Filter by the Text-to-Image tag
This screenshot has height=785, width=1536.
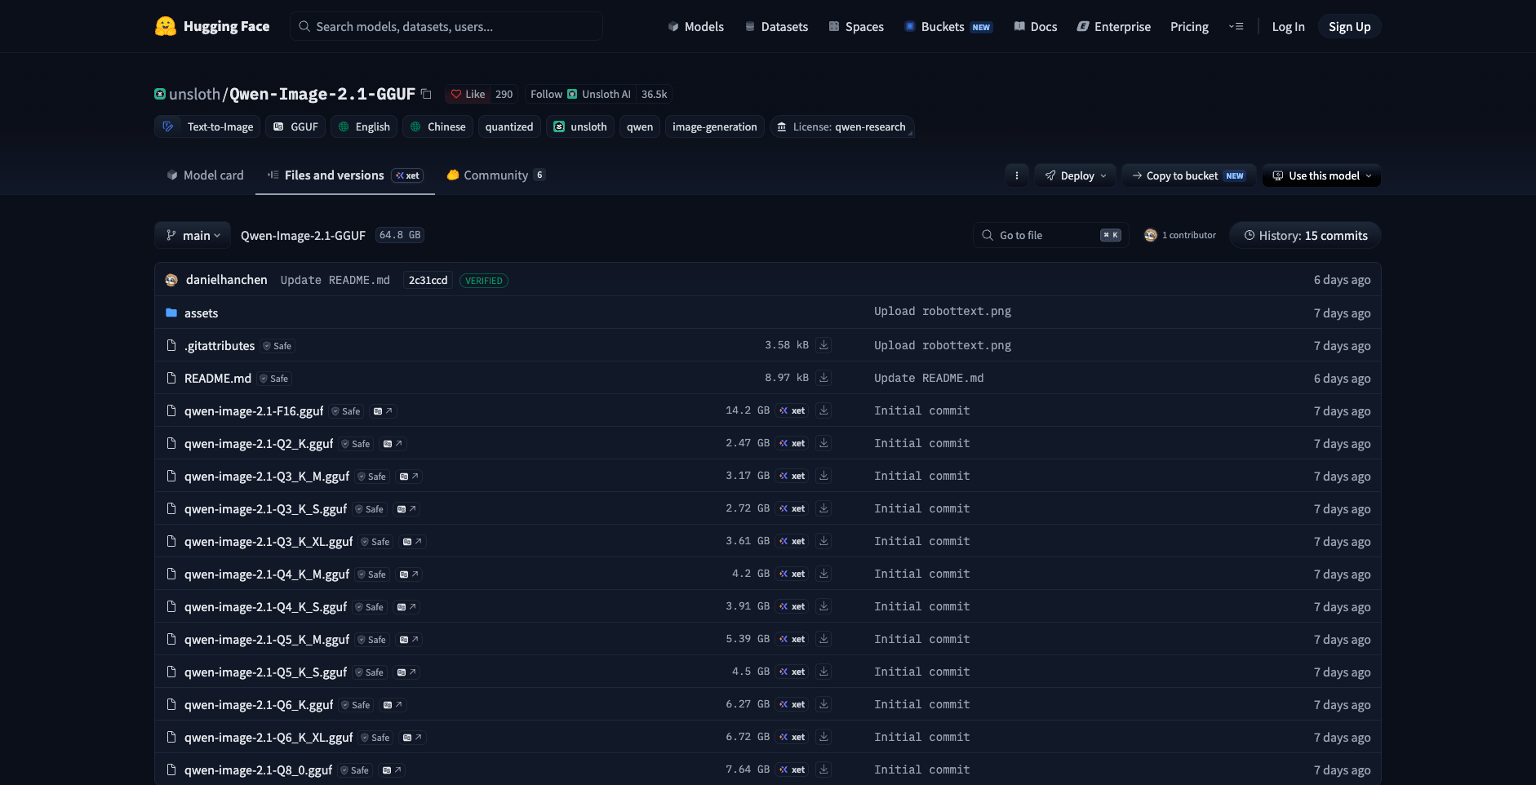click(207, 126)
